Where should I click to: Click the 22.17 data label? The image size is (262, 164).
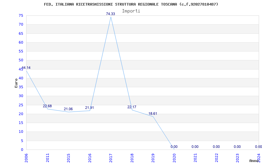tap(132, 107)
